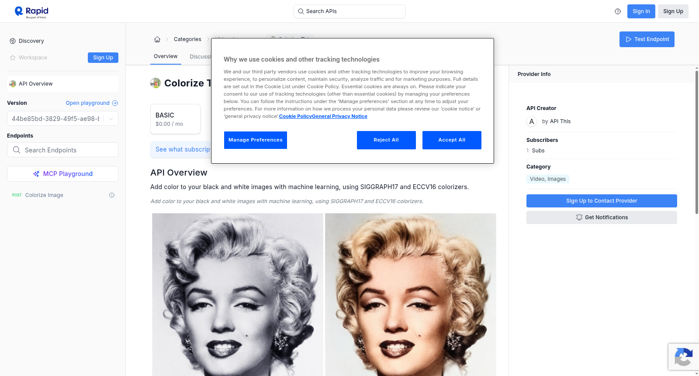Click the Discovery compass icon
The image size is (699, 376).
(13, 41)
